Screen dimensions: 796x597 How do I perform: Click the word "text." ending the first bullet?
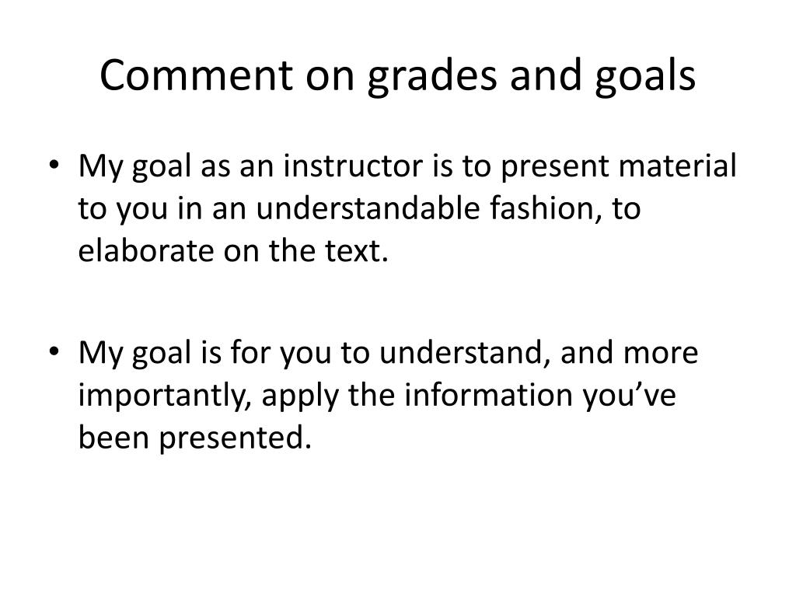click(356, 251)
